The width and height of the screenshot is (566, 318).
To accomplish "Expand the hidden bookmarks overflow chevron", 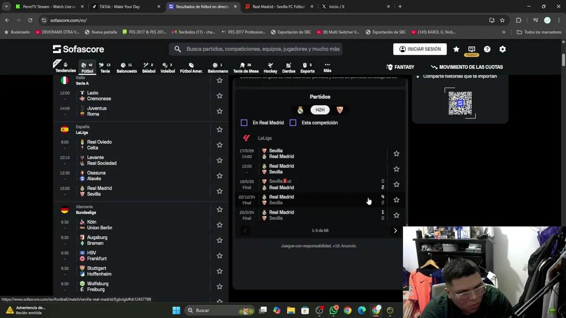I will coord(504,32).
